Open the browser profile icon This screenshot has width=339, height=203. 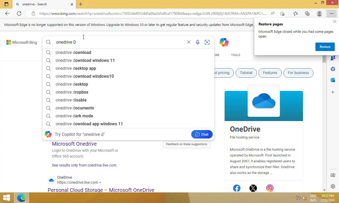click(319, 13)
